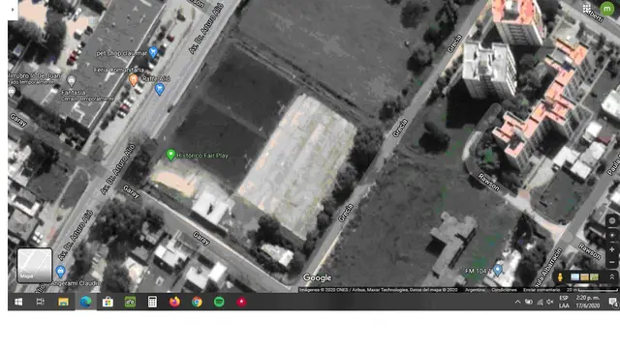Click the show my location button

tap(612, 236)
